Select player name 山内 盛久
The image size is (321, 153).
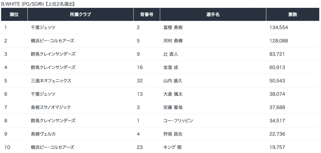click(x=173, y=81)
